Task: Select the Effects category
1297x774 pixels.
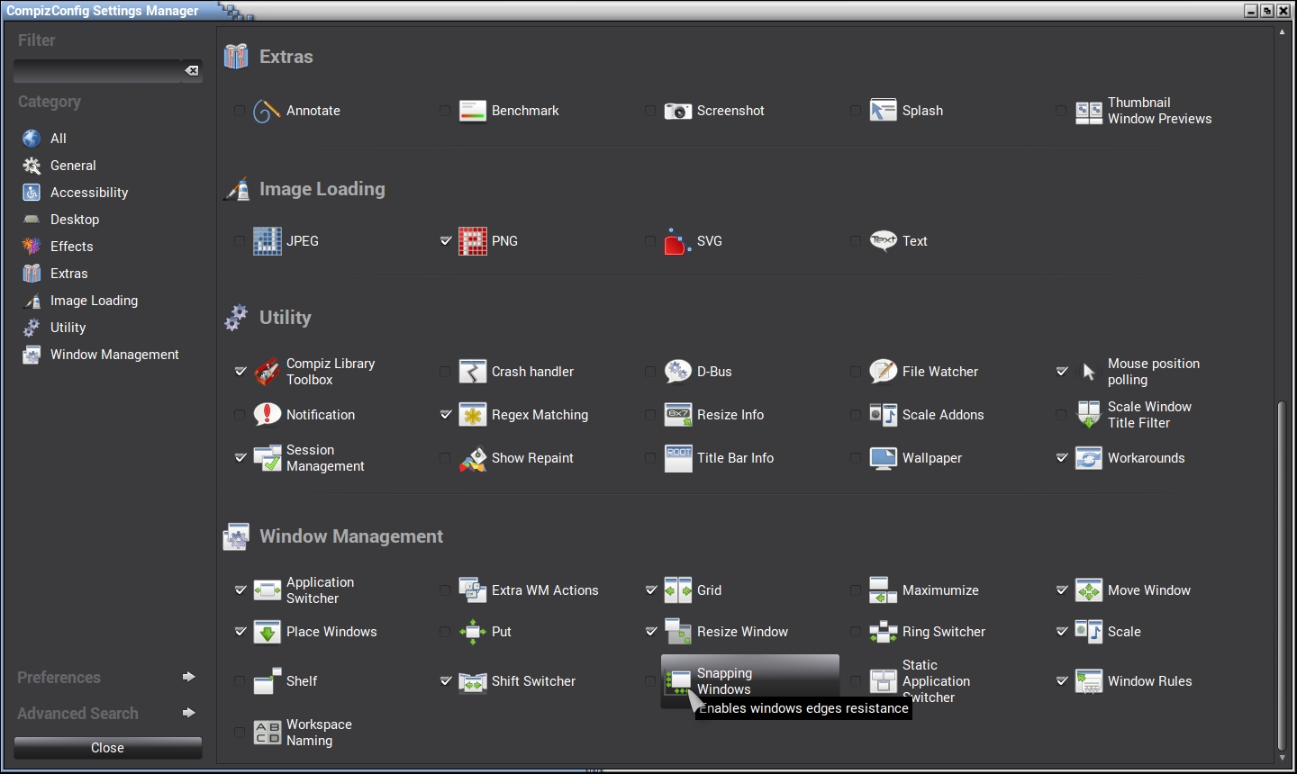Action: pyautogui.click(x=71, y=247)
